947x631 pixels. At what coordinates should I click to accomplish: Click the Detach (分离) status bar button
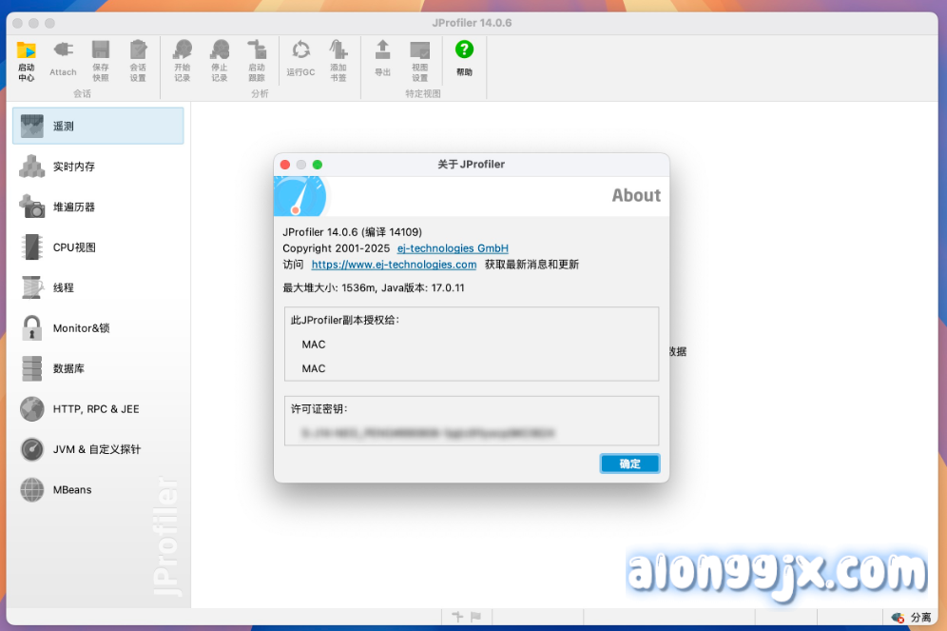[911, 618]
